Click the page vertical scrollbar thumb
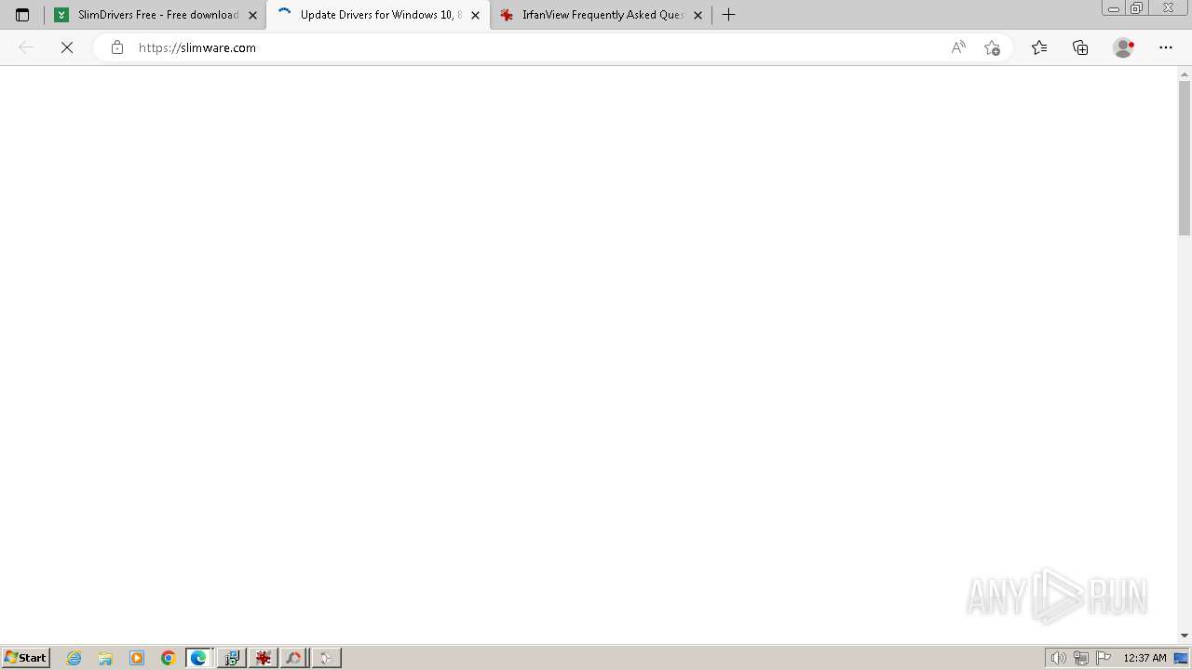This screenshot has height=670, width=1192. [1185, 157]
